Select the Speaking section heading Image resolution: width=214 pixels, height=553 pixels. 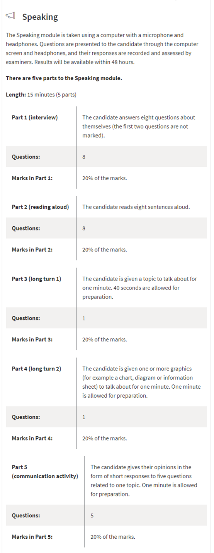(40, 17)
